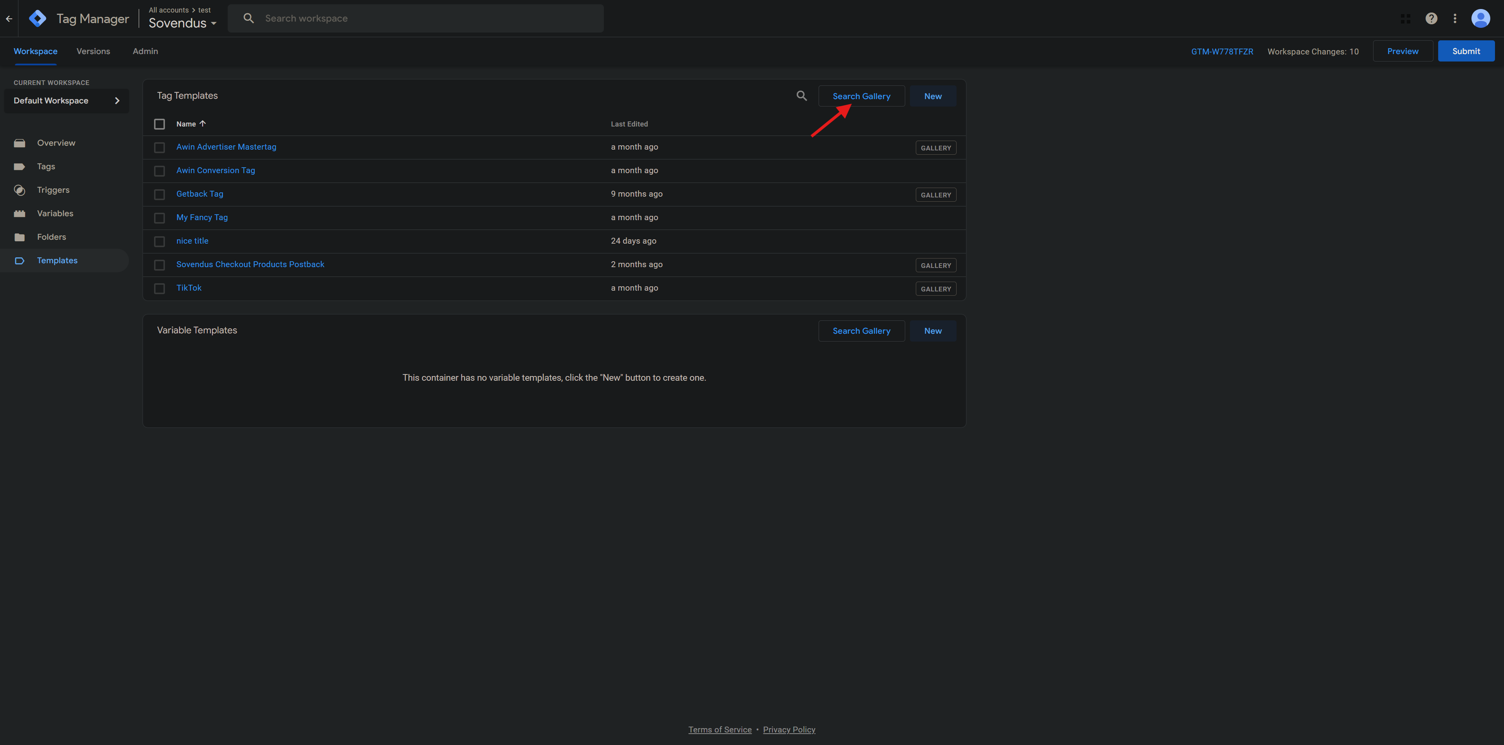Click the "24 days ago" cell

(x=633, y=241)
